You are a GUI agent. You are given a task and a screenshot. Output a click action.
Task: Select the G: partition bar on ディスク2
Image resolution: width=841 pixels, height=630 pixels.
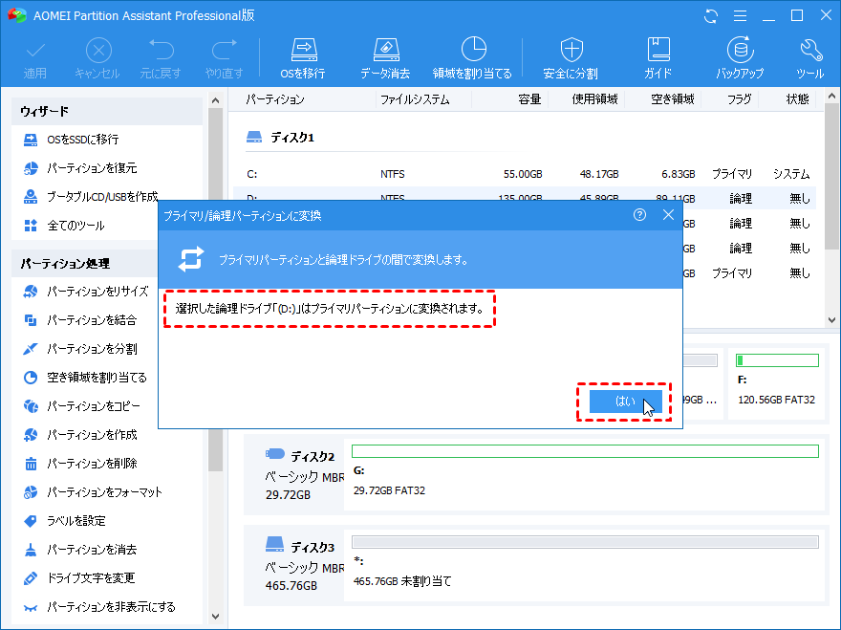[x=585, y=451]
